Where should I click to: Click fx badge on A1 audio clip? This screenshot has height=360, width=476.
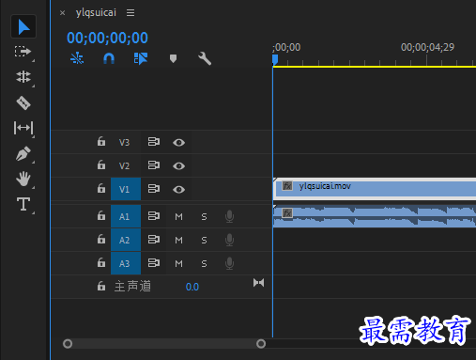tap(287, 213)
